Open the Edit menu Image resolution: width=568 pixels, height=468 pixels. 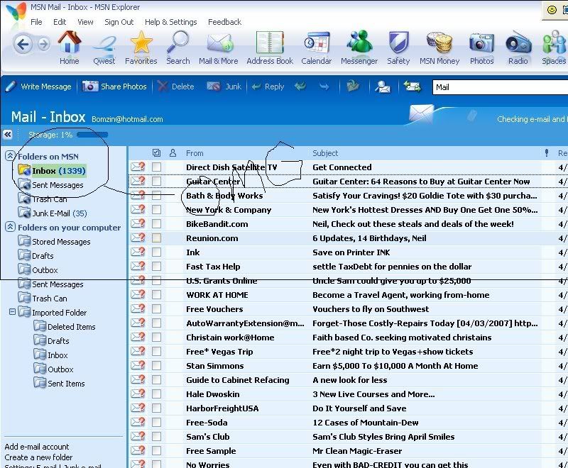point(60,22)
